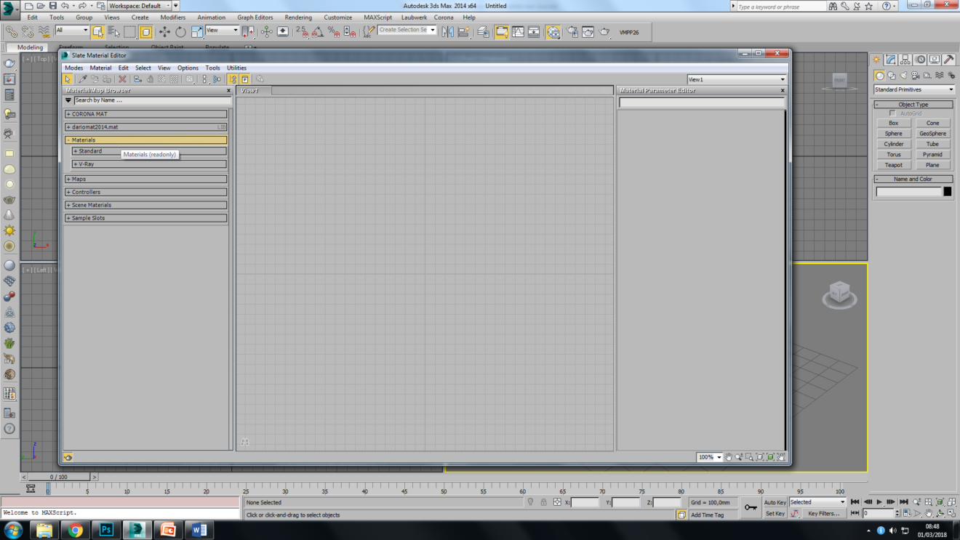The height and width of the screenshot is (540, 960).
Task: Choose the Select and Move tool
Action: [x=164, y=32]
